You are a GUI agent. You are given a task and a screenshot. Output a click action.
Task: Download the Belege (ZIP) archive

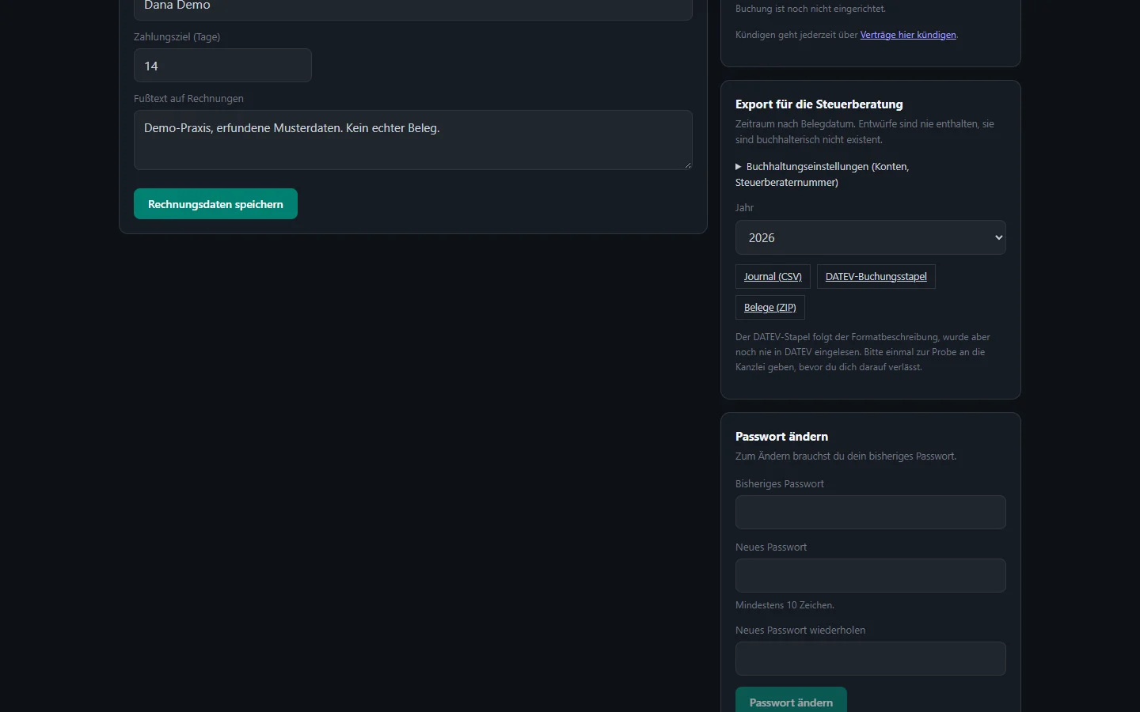(770, 308)
